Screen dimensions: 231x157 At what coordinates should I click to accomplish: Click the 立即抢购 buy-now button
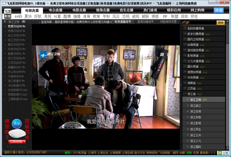[x=17, y=142]
